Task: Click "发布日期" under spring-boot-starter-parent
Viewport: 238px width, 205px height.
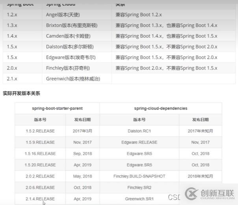Action: (x=82, y=120)
